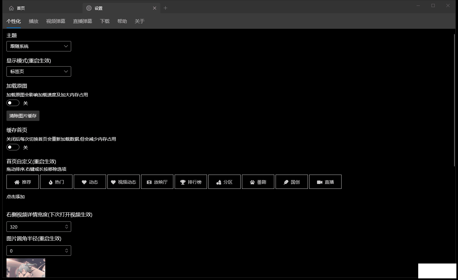Click the 右侧视频详情宽度 field showing 320

point(39,227)
